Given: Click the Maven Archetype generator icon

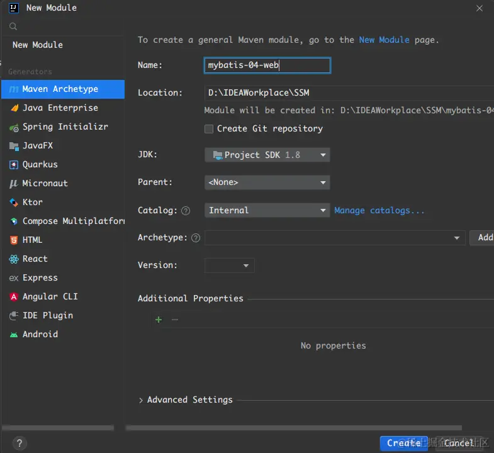Looking at the screenshot, I should pos(14,89).
